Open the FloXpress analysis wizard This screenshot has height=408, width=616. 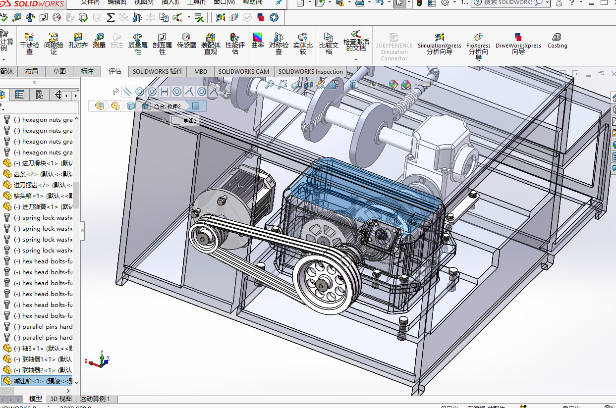(478, 47)
